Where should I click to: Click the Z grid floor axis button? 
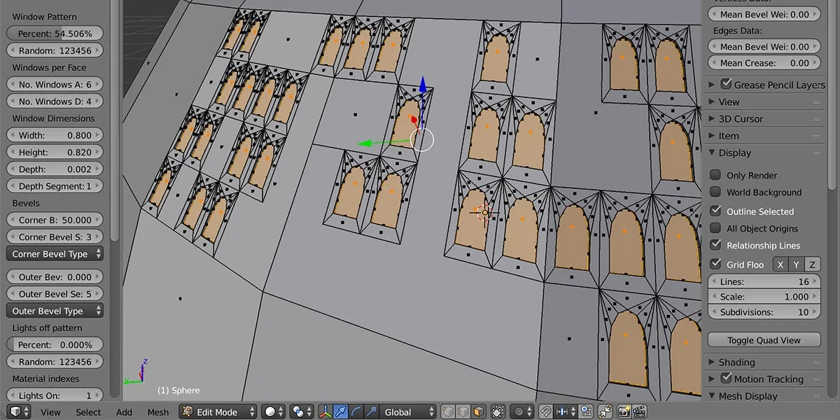coord(812,264)
